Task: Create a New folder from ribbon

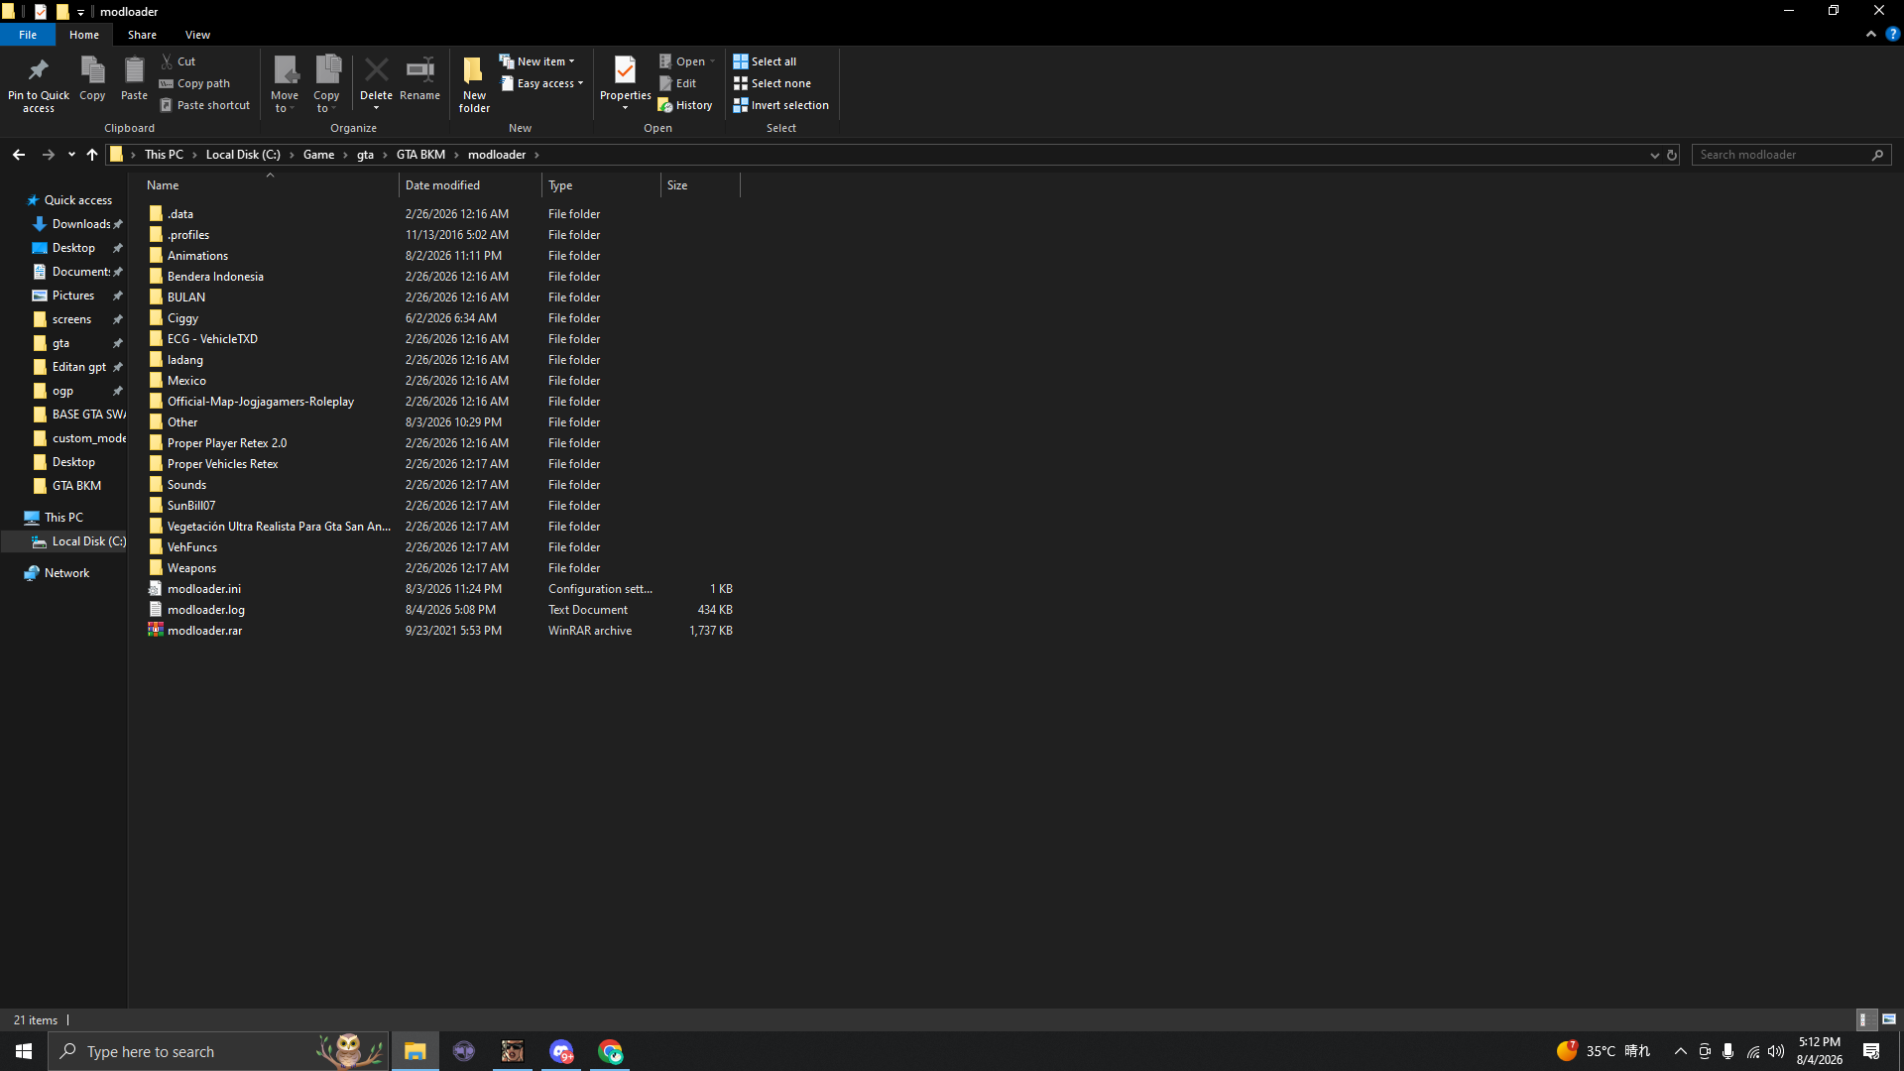Action: click(474, 83)
